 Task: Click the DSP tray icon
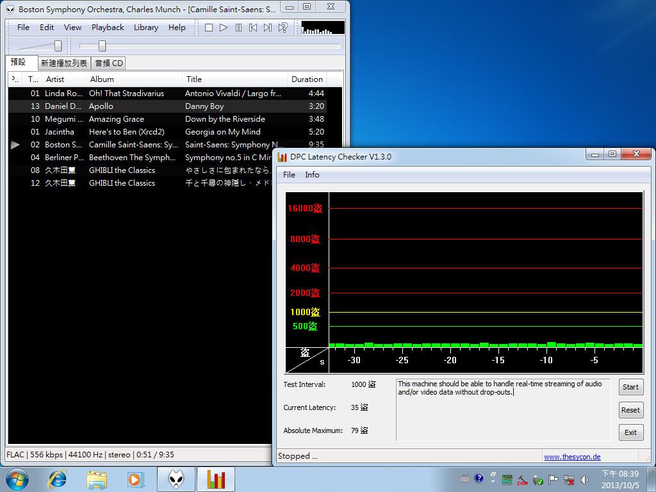point(522,480)
